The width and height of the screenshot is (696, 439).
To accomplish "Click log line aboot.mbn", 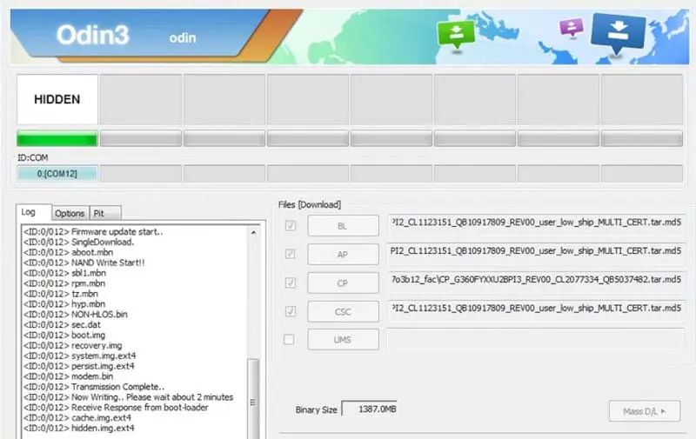I will [69, 252].
